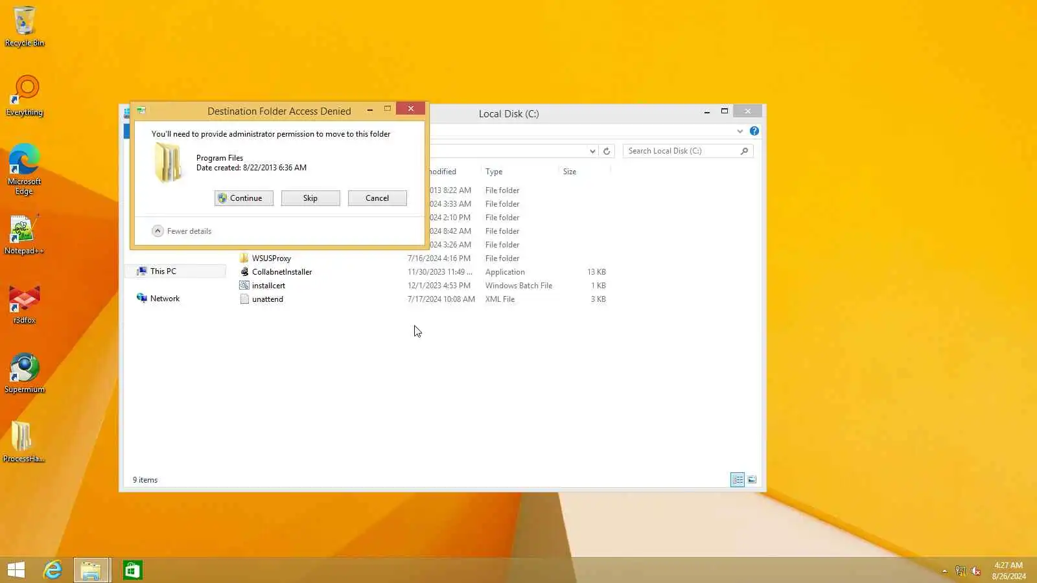Click the 7/17/2024 10:08 AM date cell
The height and width of the screenshot is (583, 1037).
(x=441, y=299)
